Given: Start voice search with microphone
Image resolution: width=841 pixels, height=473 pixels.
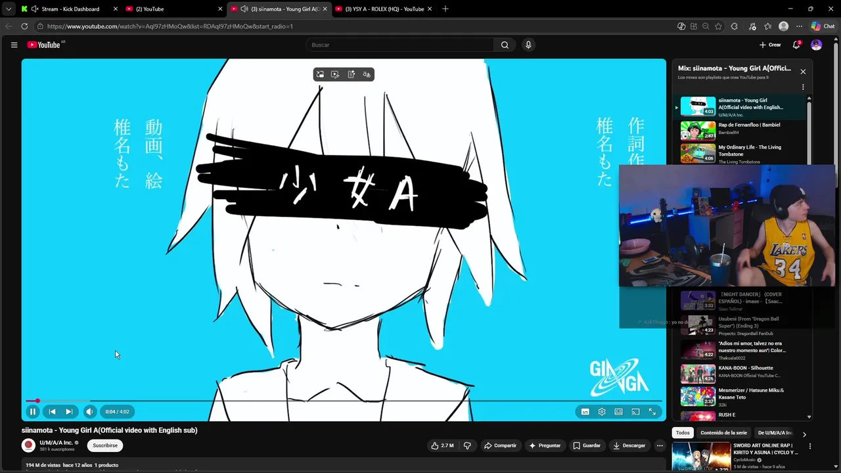Looking at the screenshot, I should pos(528,45).
